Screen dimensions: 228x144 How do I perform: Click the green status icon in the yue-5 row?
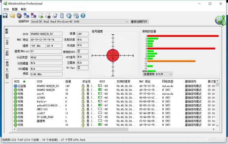point(15,94)
